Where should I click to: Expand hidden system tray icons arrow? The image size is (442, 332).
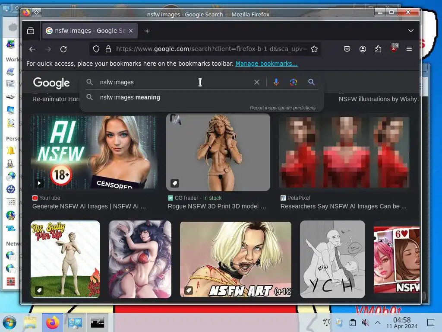point(378,322)
